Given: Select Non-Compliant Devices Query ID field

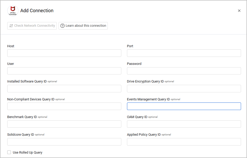Looking at the screenshot, I should 64,106.
